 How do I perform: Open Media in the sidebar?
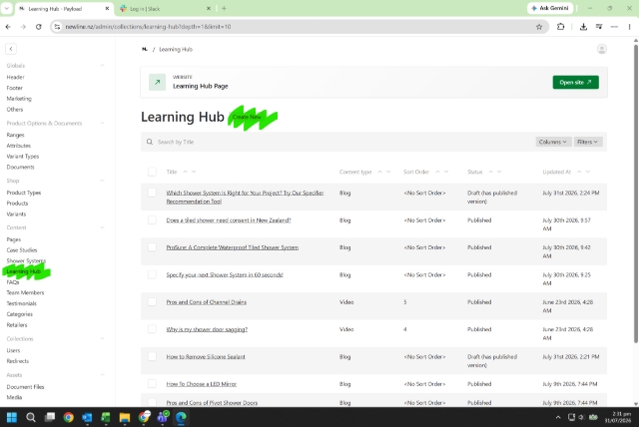[x=14, y=397]
